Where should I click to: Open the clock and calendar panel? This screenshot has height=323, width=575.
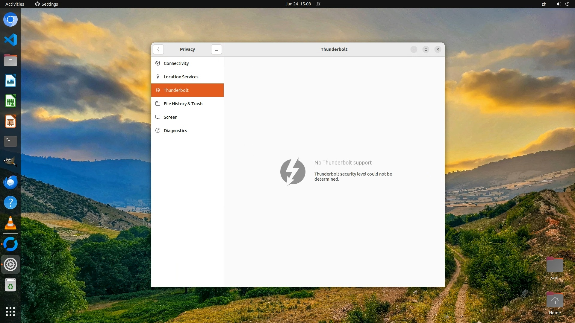coord(298,4)
